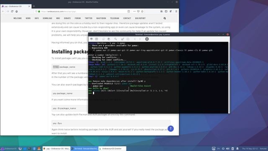This screenshot has height=151, width=268.
Task: Open the TWITTER link
Action: (88, 18)
